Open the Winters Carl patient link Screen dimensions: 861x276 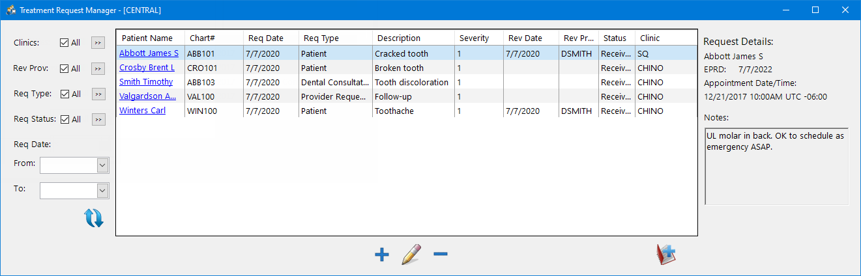pos(142,111)
